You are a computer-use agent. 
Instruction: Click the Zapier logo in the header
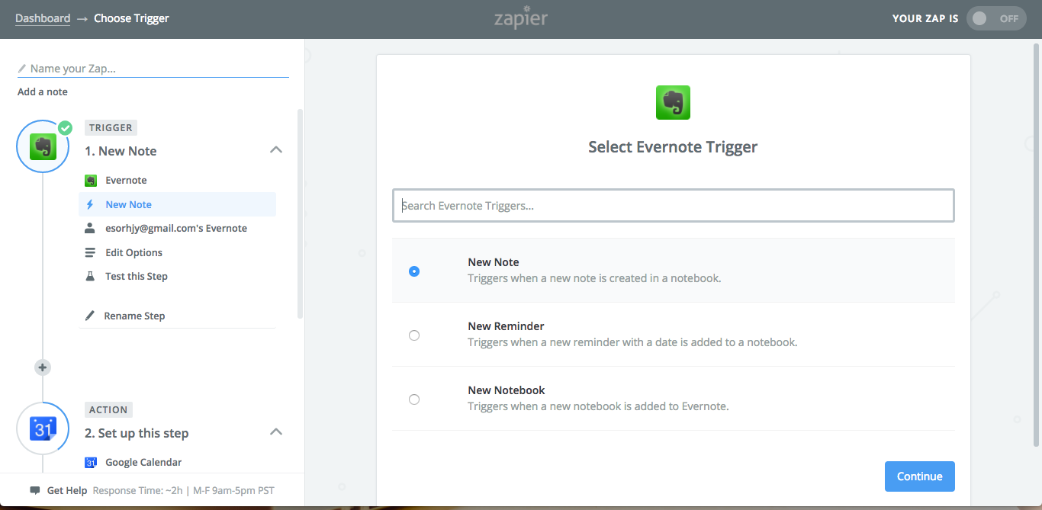click(521, 18)
